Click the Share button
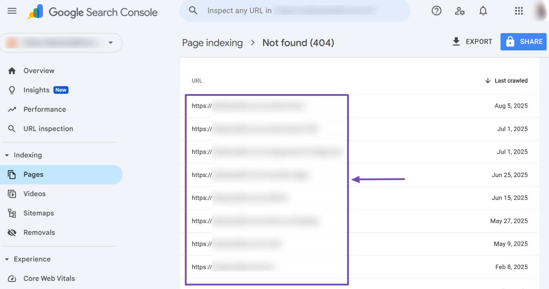This screenshot has height=289, width=549. [523, 42]
